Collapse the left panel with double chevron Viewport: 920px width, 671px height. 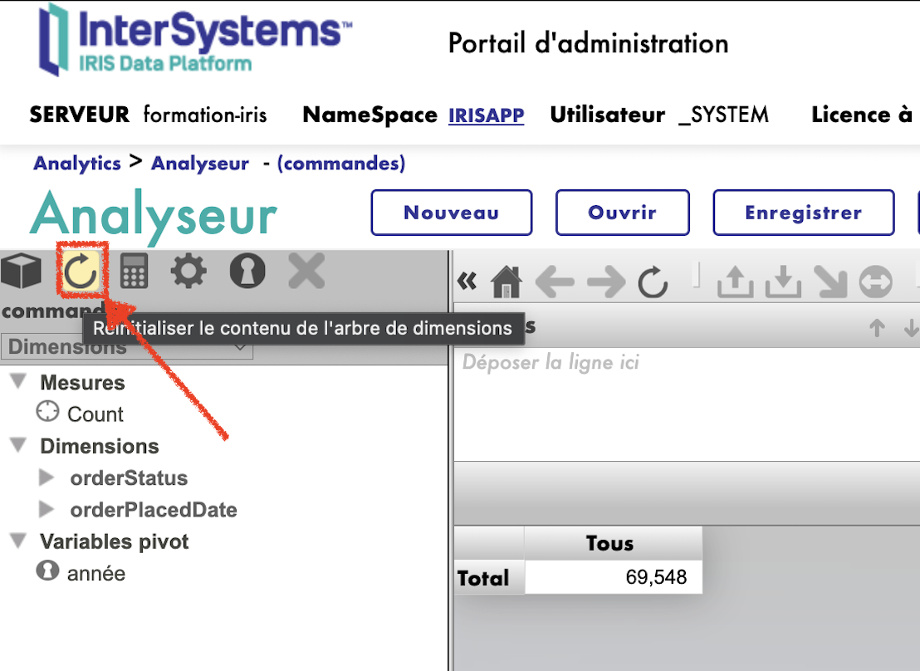click(467, 282)
